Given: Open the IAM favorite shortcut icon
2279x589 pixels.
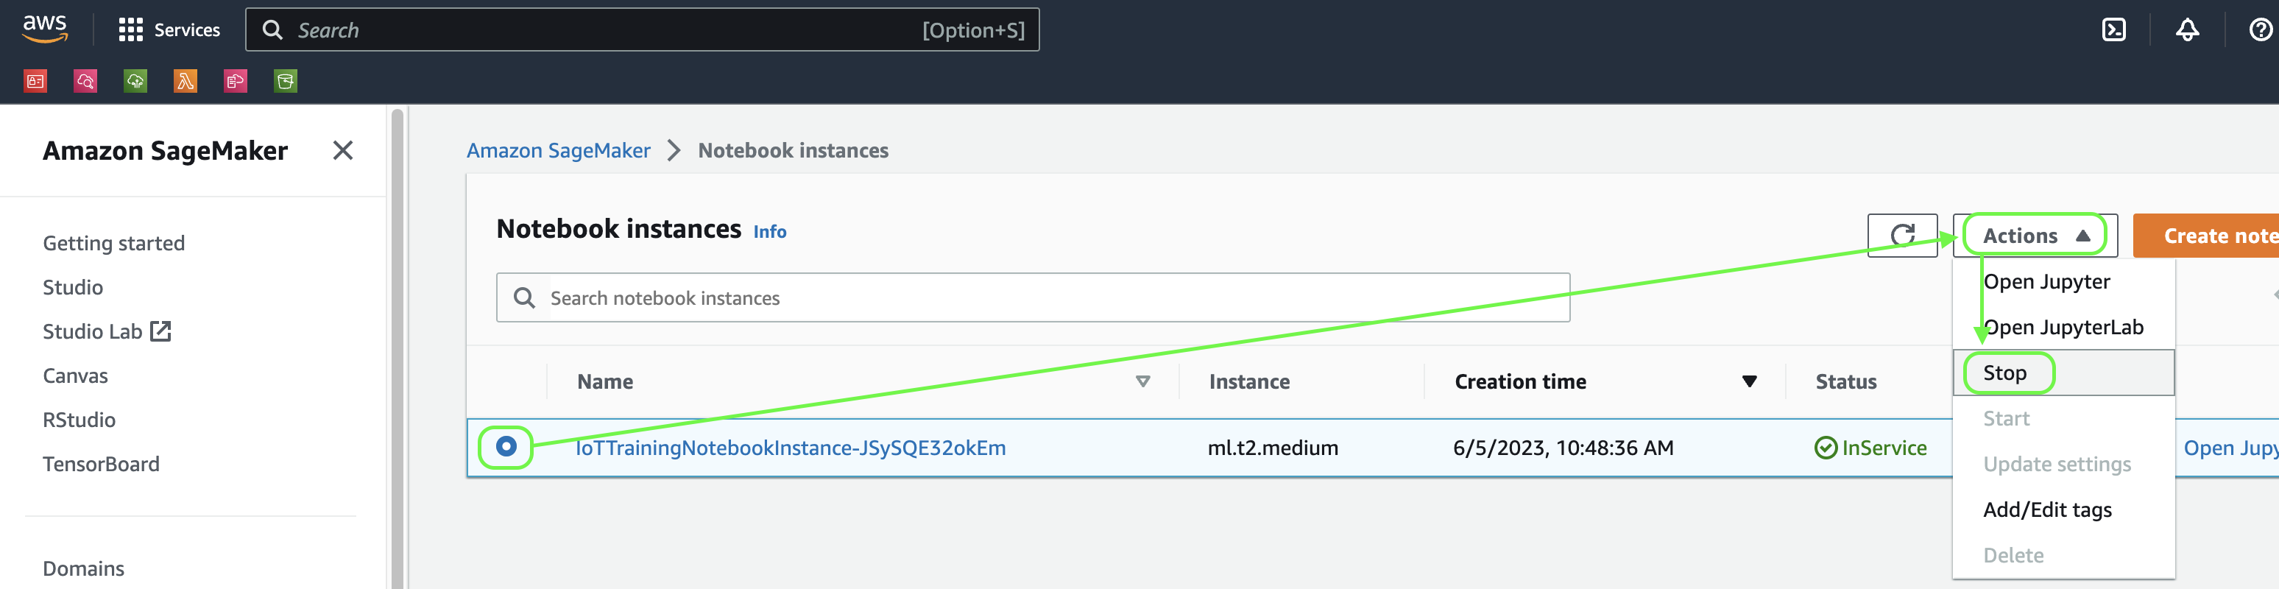Looking at the screenshot, I should coord(35,82).
